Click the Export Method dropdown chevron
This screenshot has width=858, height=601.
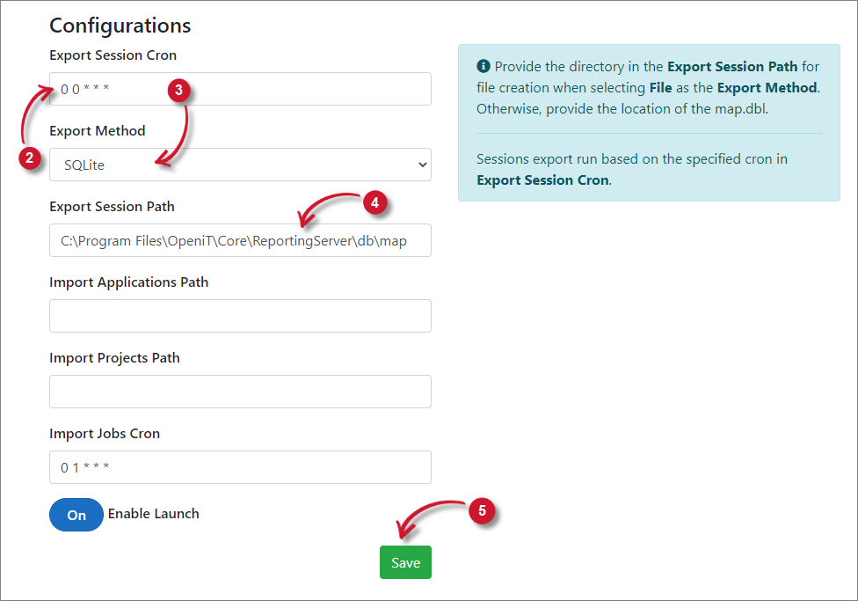click(x=421, y=165)
